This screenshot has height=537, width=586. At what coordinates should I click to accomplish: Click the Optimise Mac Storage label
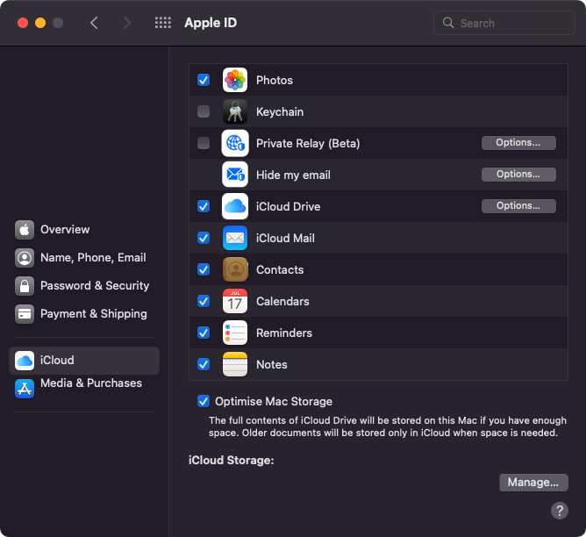click(274, 401)
